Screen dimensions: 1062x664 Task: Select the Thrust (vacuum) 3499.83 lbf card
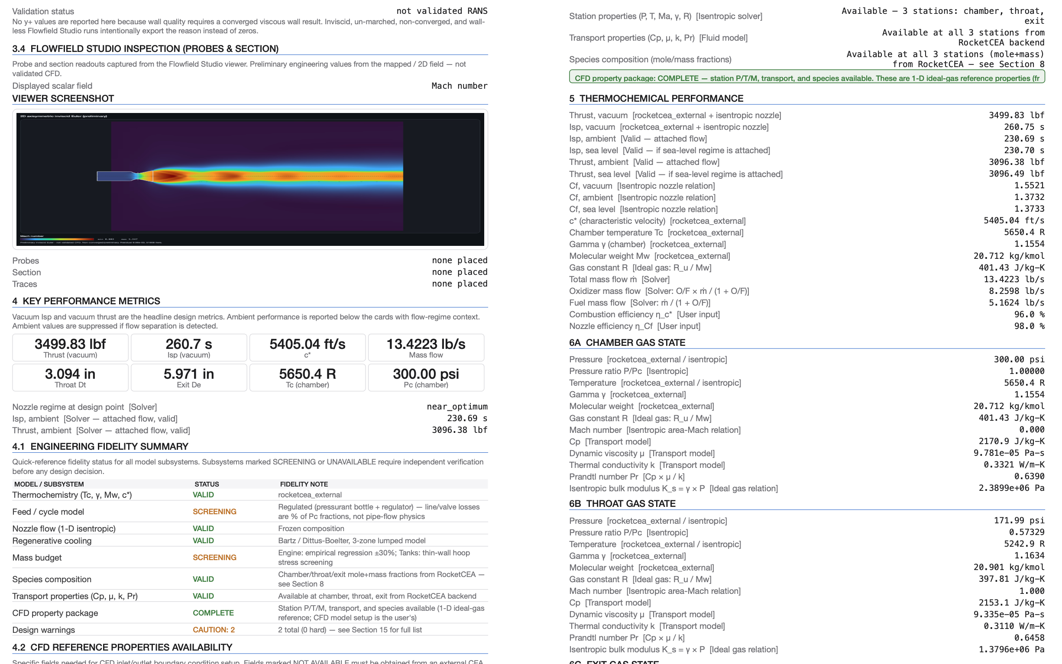click(x=70, y=348)
